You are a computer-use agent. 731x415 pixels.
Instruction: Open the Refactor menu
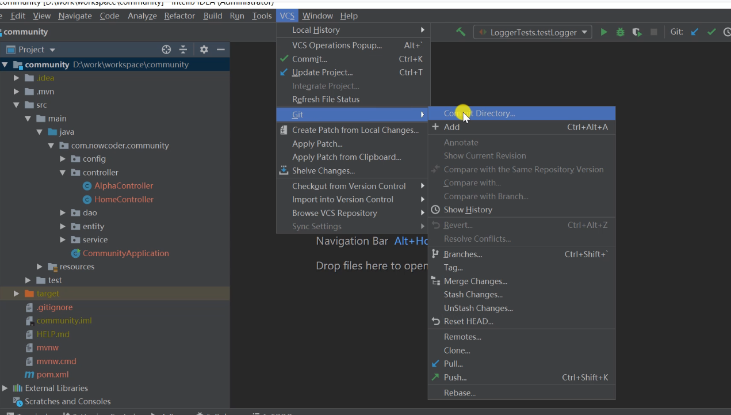click(x=179, y=16)
